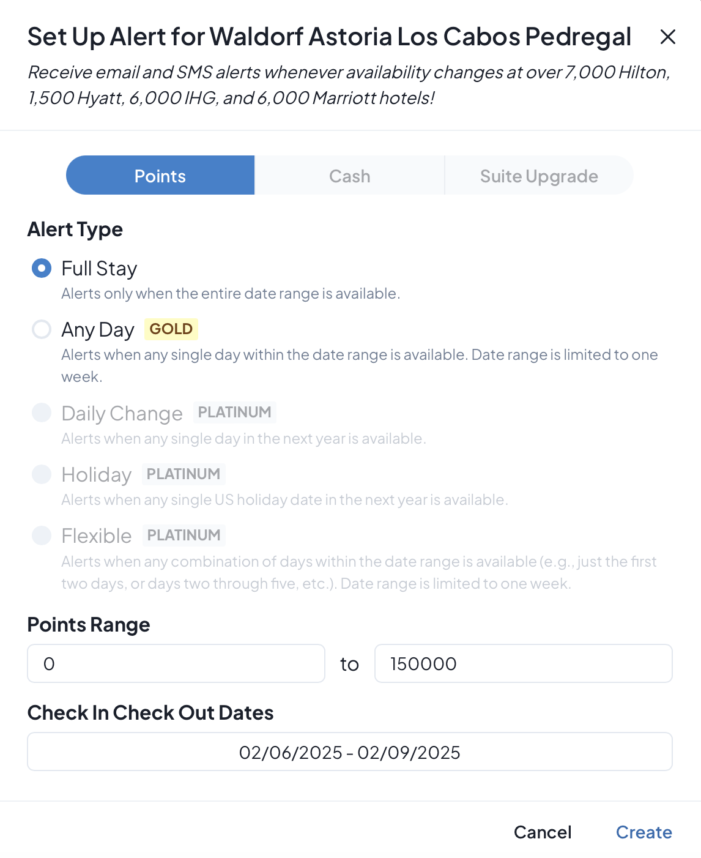The image size is (701, 858).
Task: Click the Any Day label text
Action: [98, 330]
